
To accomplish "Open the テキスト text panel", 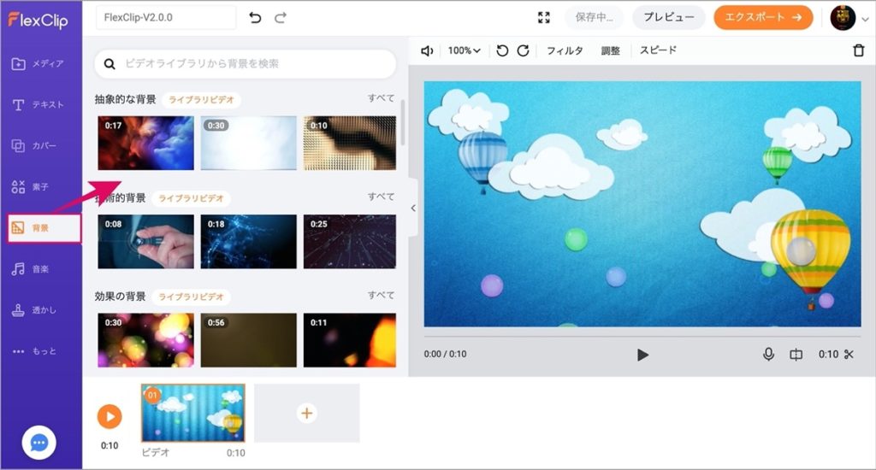I will [x=38, y=105].
